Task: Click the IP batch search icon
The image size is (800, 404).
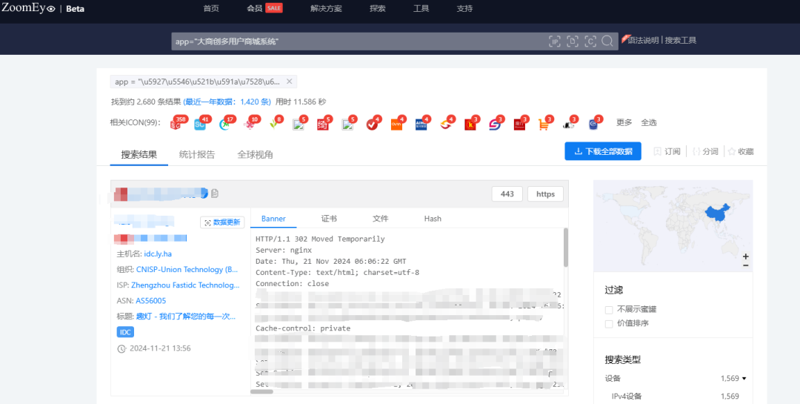Action: (555, 42)
